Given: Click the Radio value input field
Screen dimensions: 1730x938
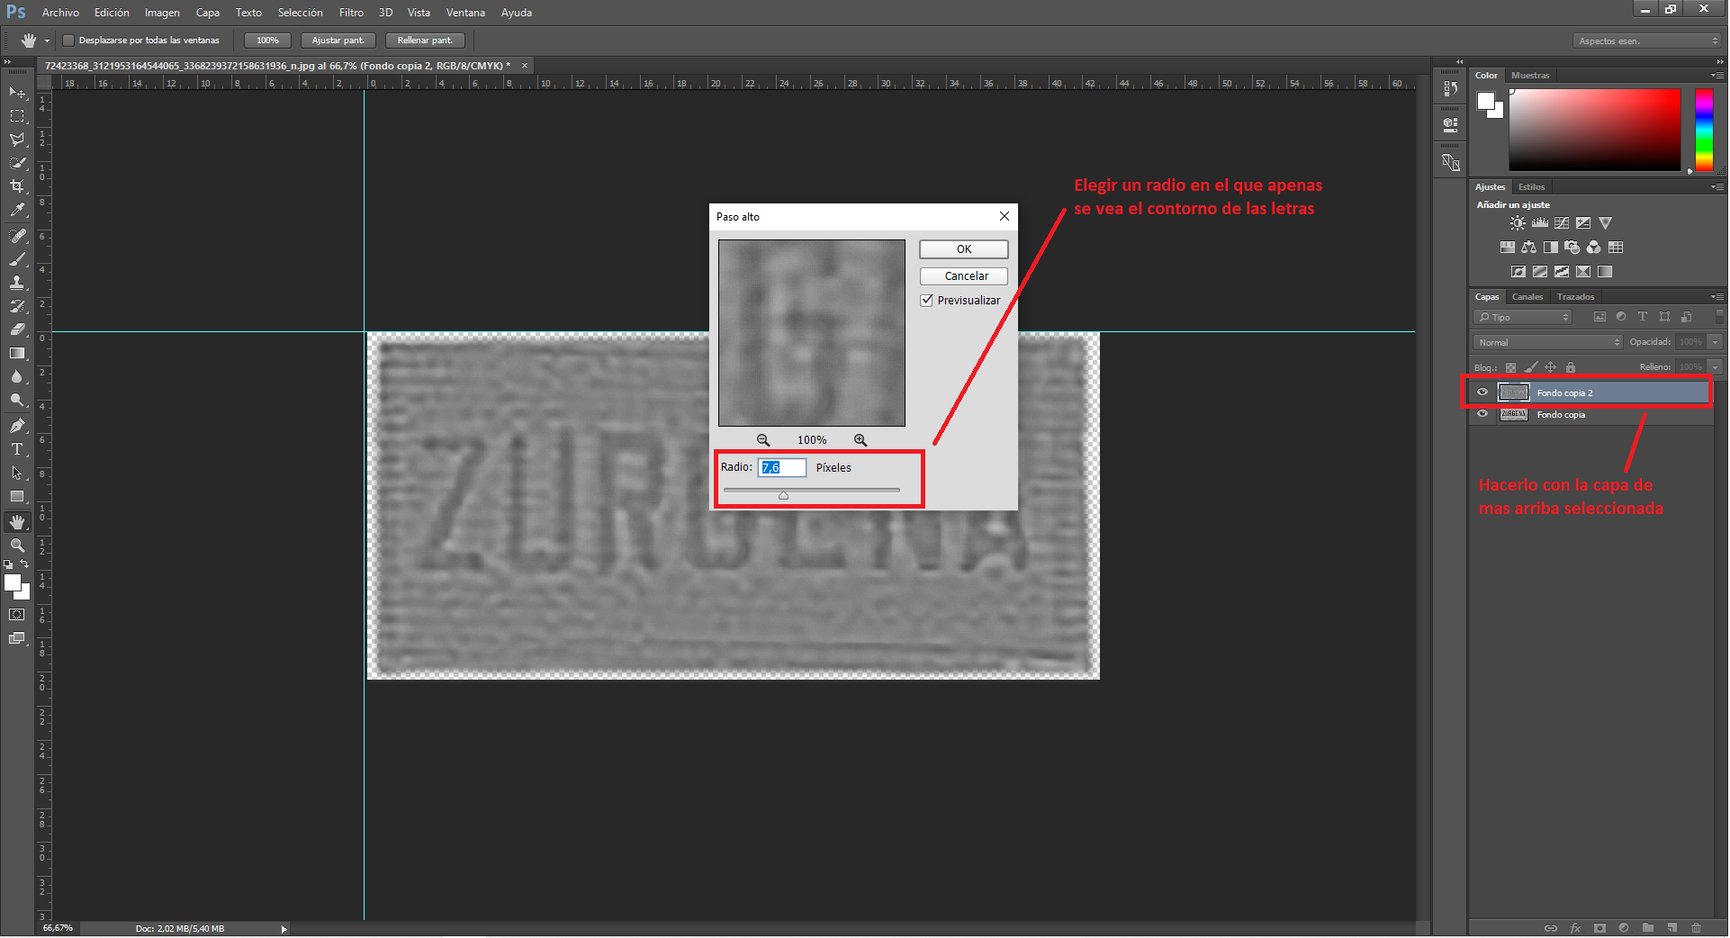Looking at the screenshot, I should (782, 467).
